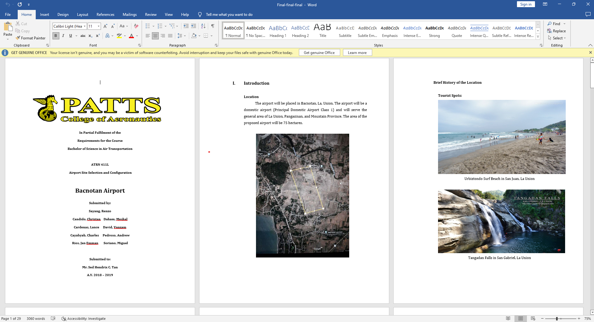Decrease paragraph indent
The image size is (594, 322).
(186, 26)
